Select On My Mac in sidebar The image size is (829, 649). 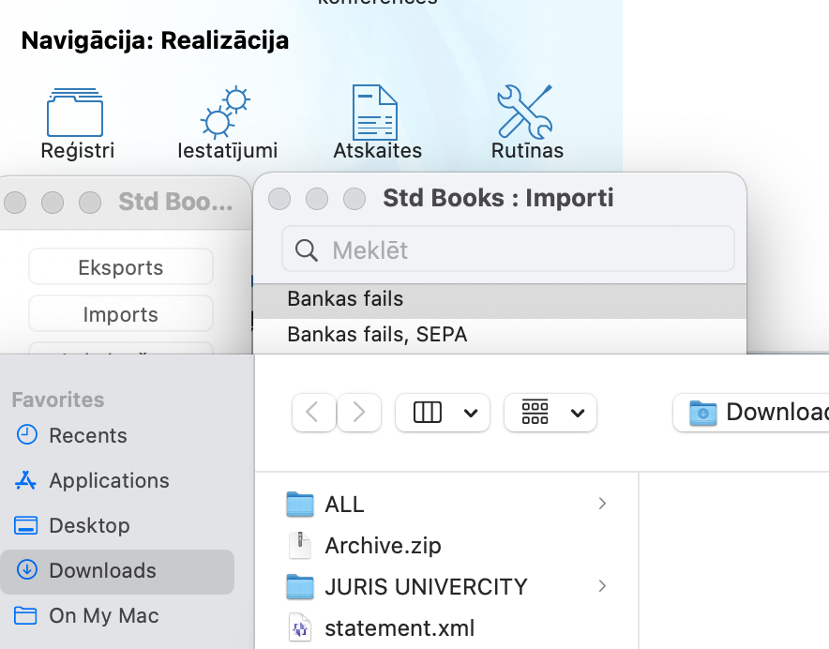tap(103, 615)
